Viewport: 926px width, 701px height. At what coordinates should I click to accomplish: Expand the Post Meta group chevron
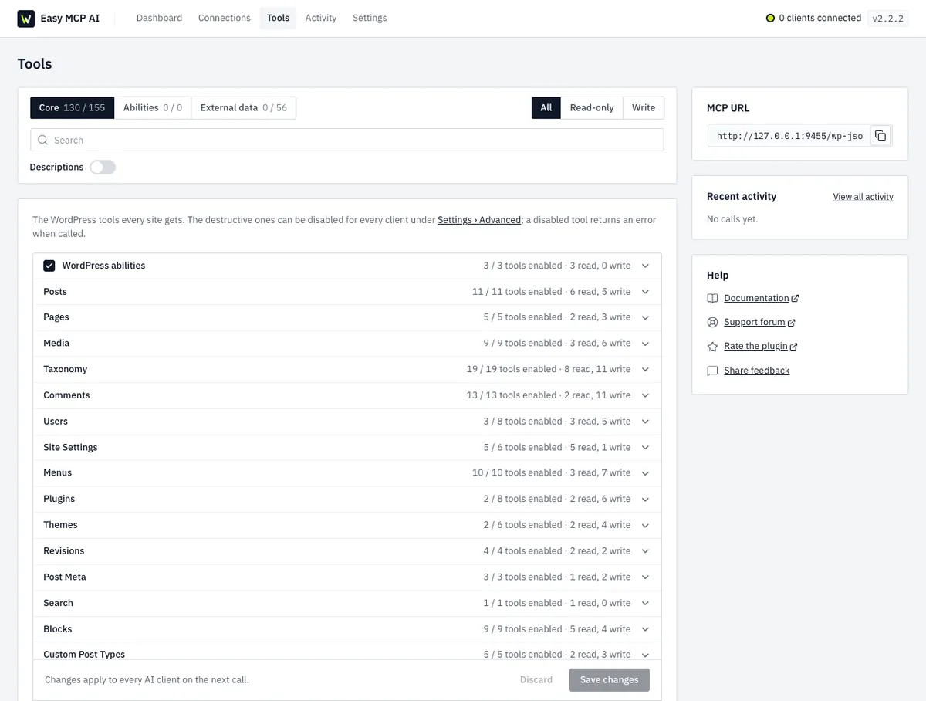[645, 577]
